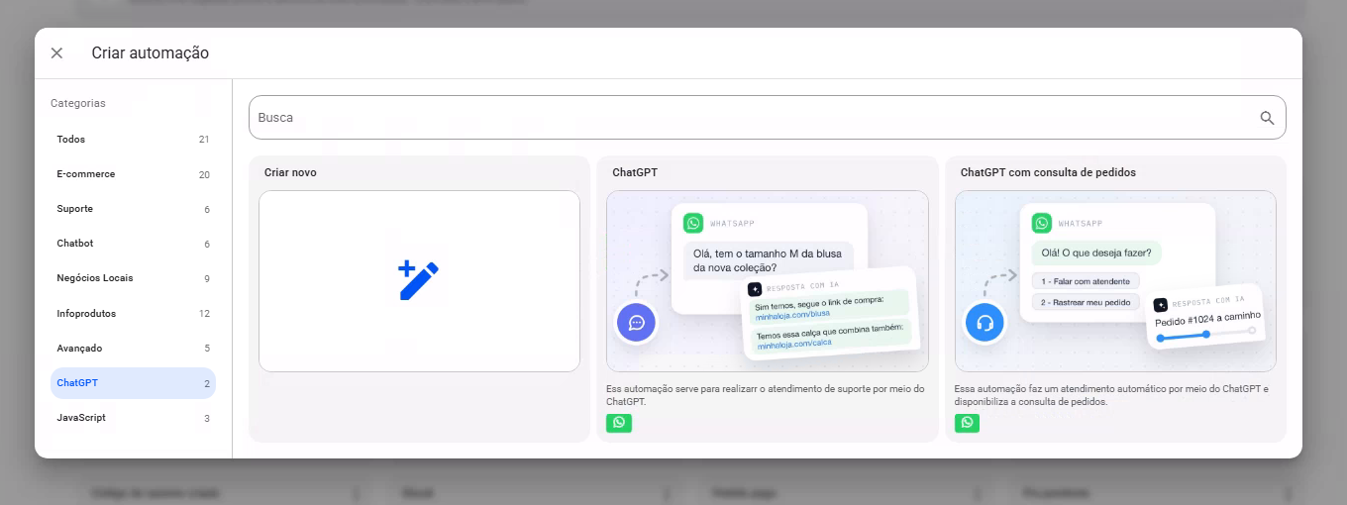Viewport: 1347px width, 505px height.
Task: Open the Infoprodutos category
Action: 133,314
